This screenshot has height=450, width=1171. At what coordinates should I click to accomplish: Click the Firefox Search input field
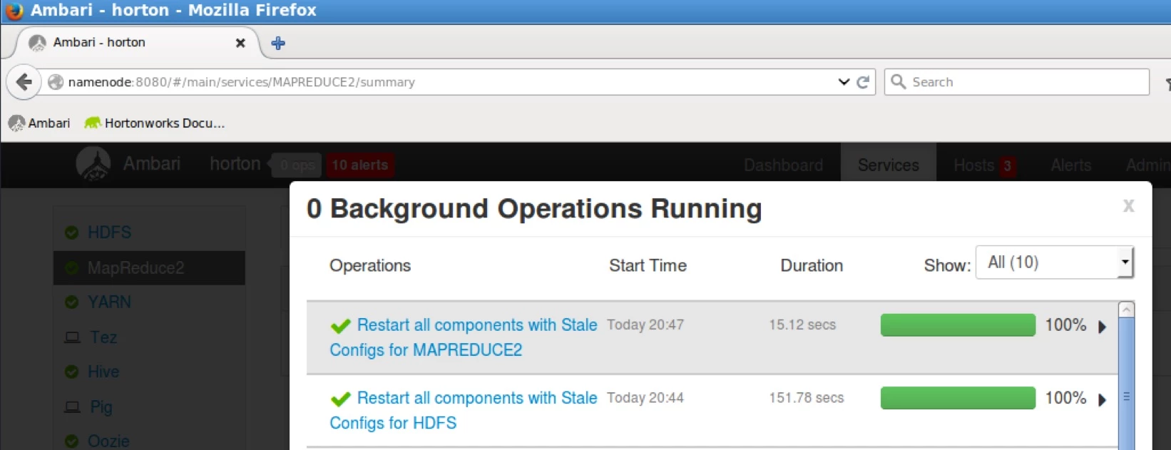(1017, 82)
